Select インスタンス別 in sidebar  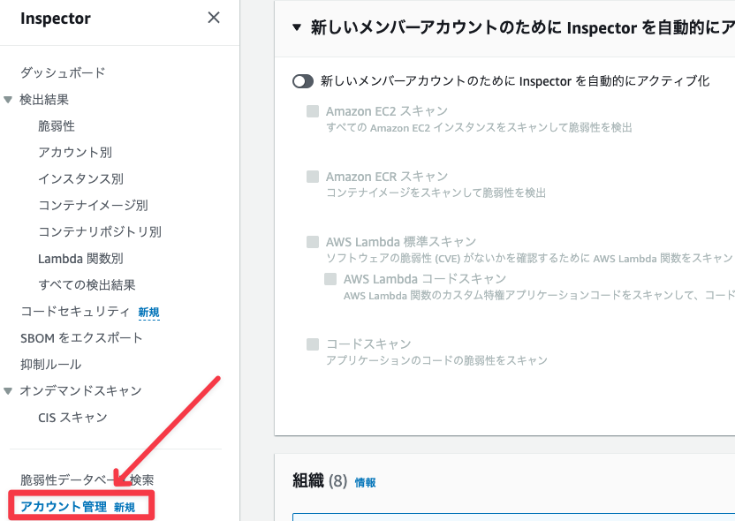click(80, 179)
